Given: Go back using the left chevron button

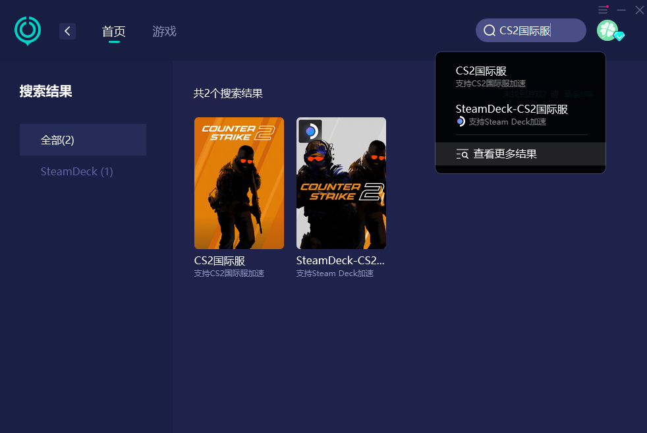Looking at the screenshot, I should click(67, 31).
